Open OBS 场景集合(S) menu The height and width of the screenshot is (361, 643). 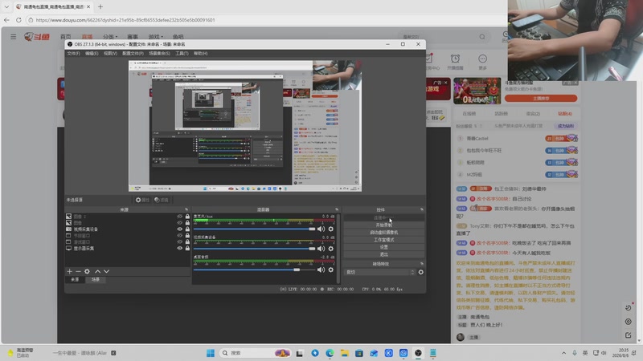tap(159, 53)
